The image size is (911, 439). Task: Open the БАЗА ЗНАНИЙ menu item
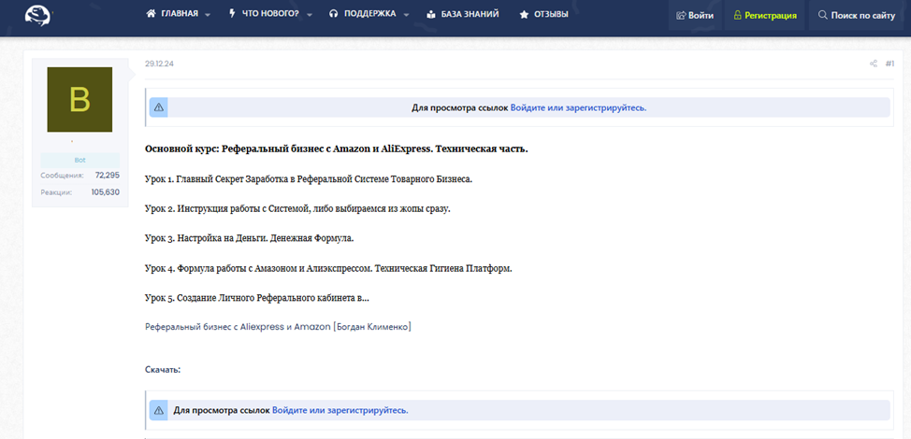click(x=462, y=14)
